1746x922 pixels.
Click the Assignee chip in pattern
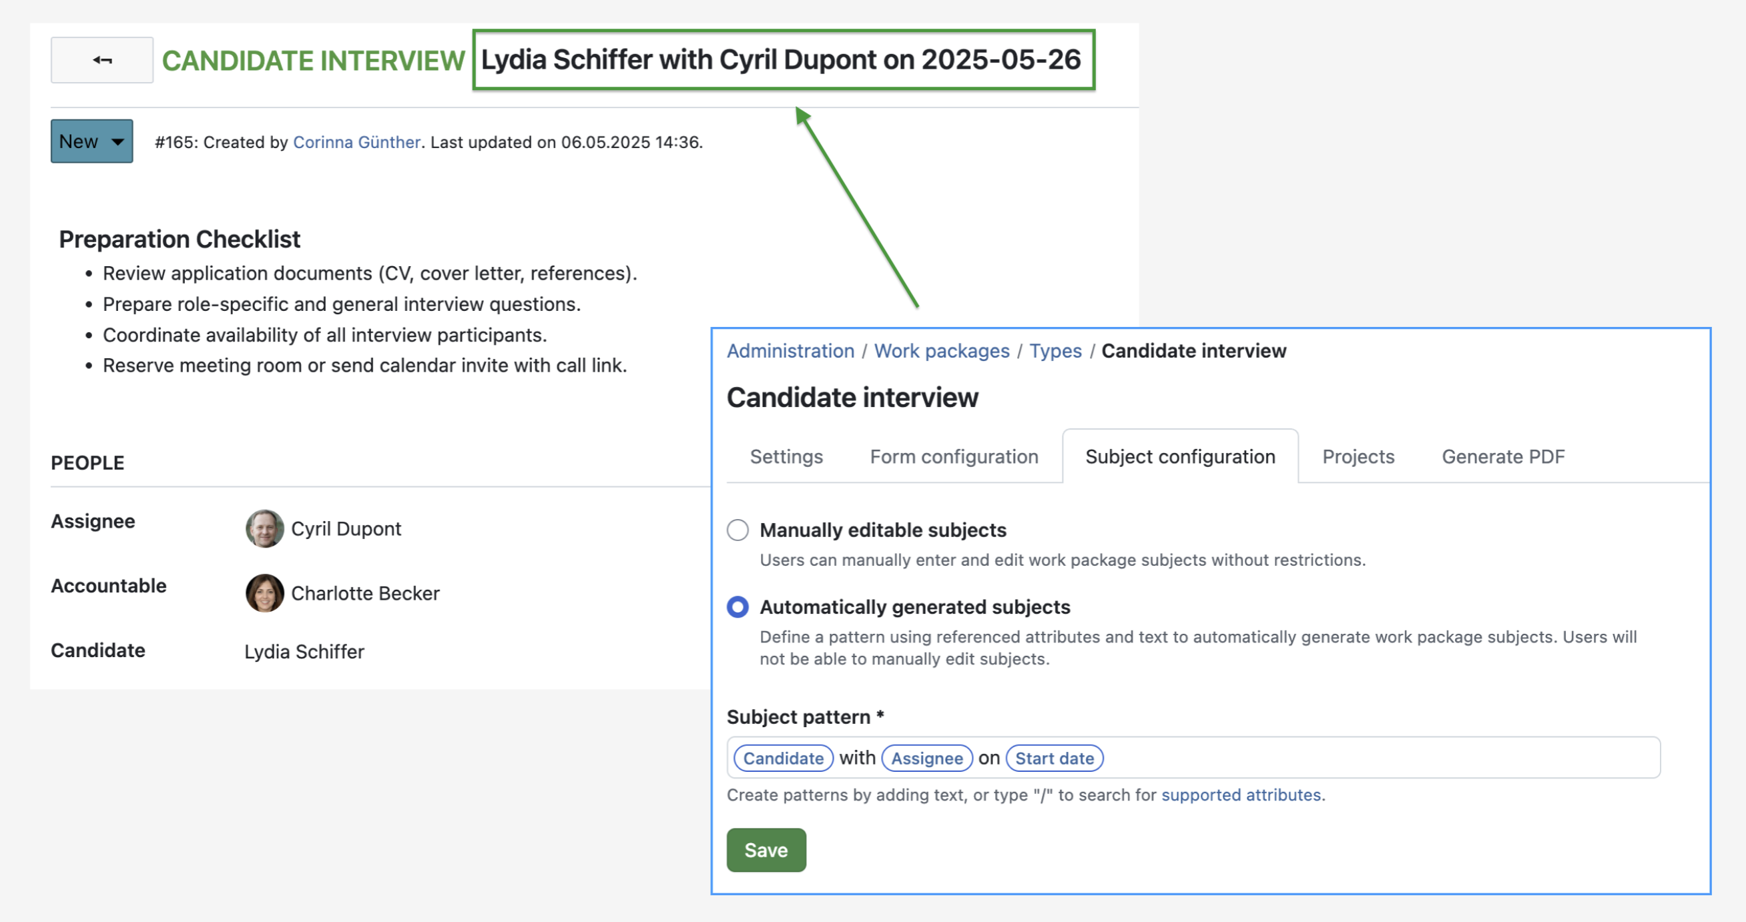926,758
